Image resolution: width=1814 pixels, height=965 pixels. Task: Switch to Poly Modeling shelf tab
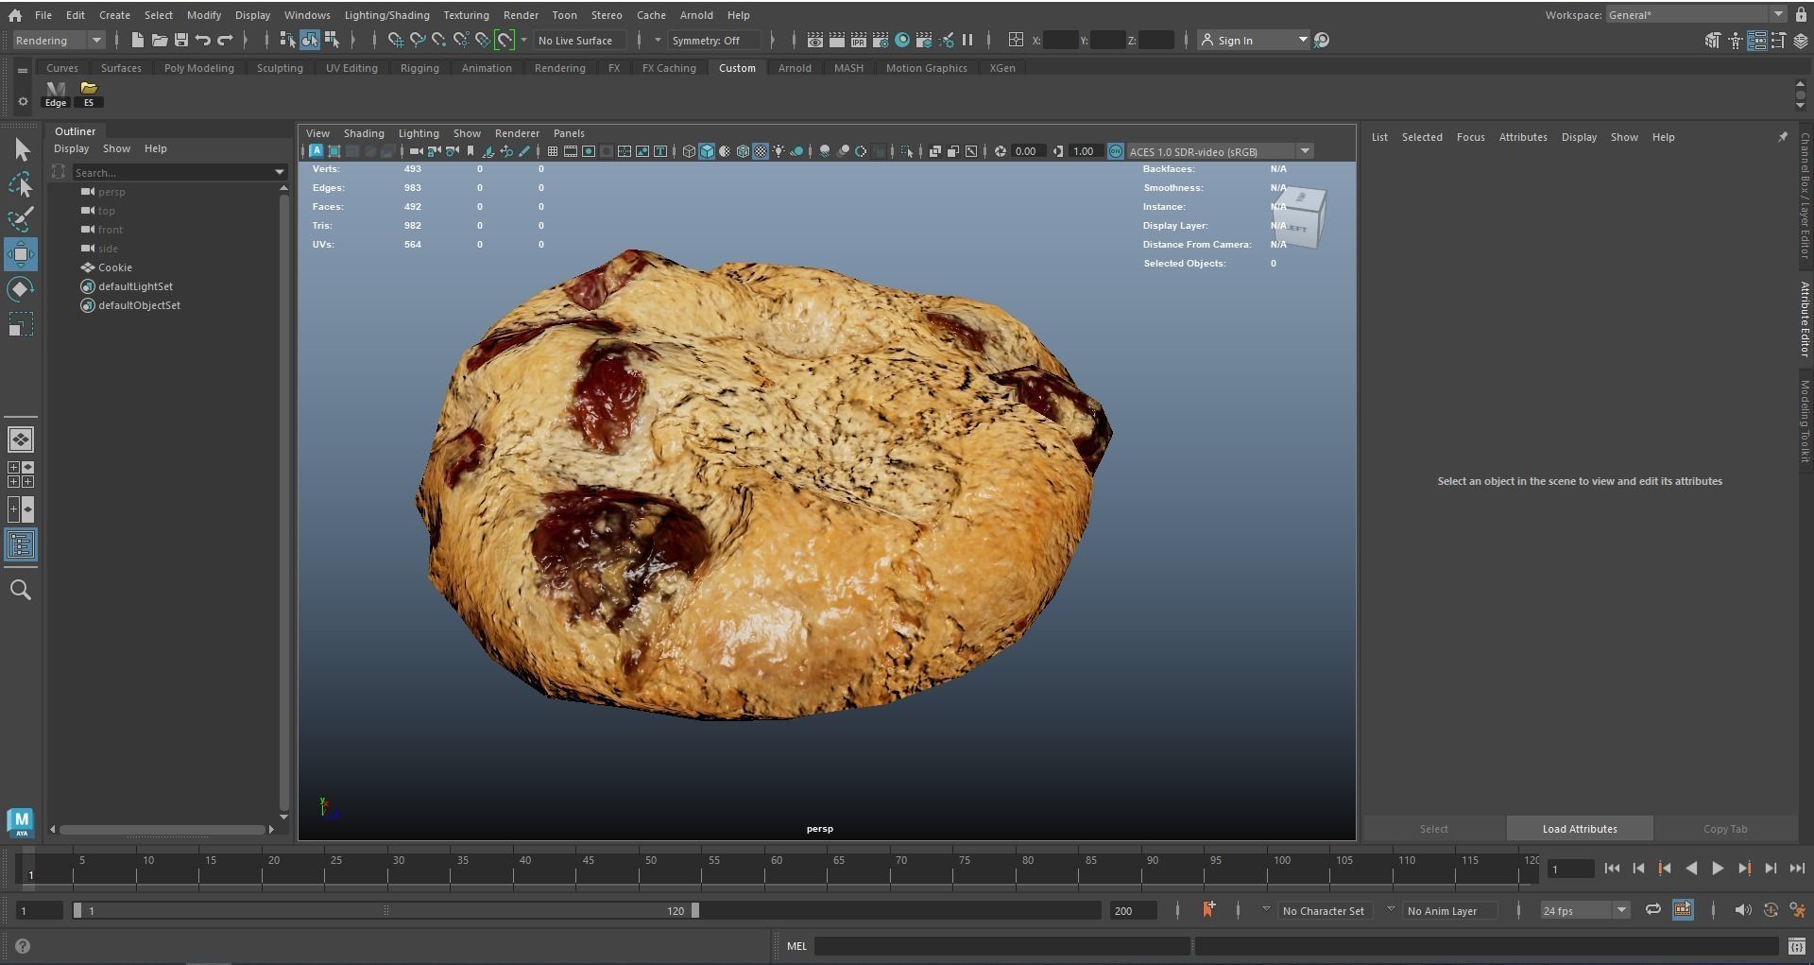198,68
